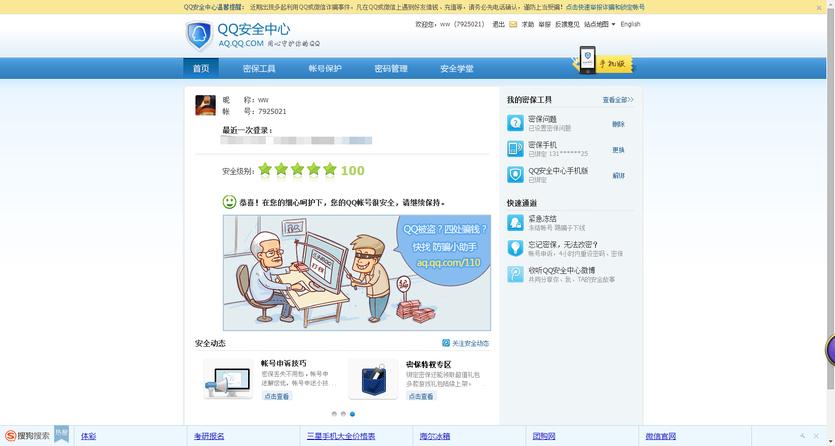
Task: Click the 忘记密保 lightbulb icon
Action: pos(515,249)
